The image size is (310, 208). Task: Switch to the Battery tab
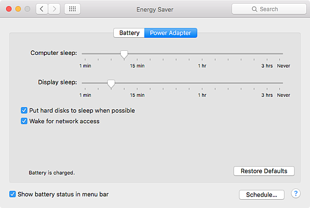coord(129,33)
